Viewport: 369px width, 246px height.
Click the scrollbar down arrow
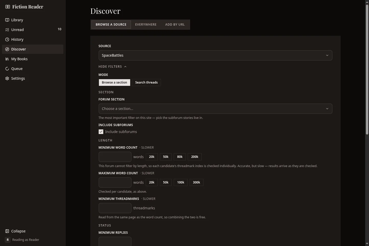point(367,244)
